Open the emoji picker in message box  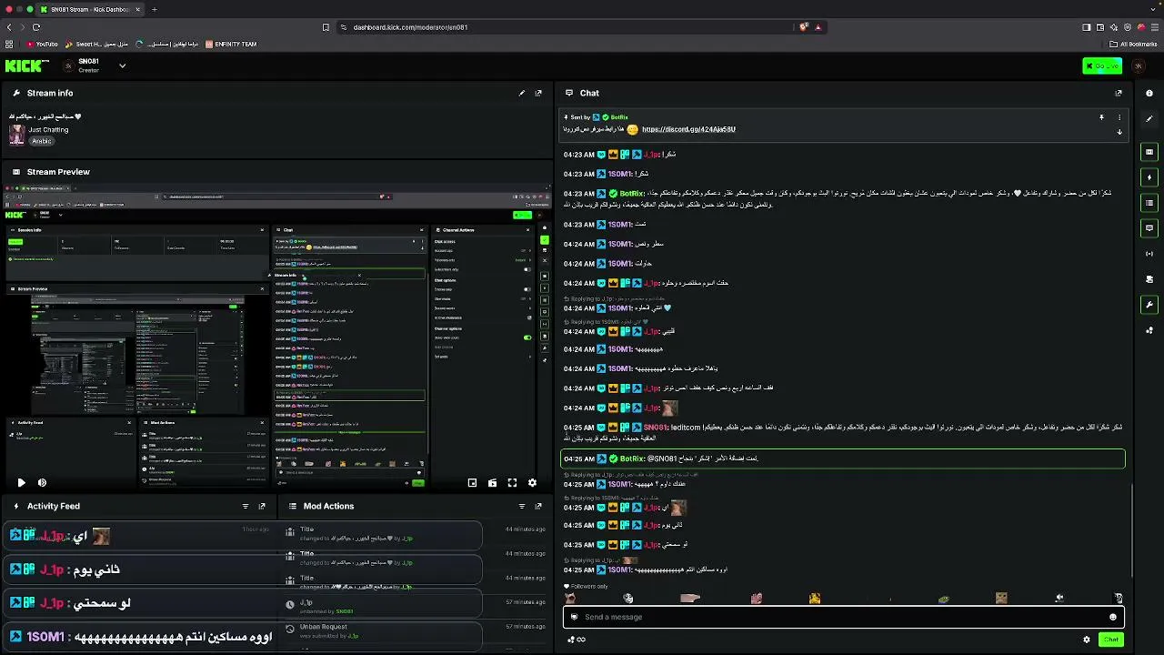tap(1112, 617)
